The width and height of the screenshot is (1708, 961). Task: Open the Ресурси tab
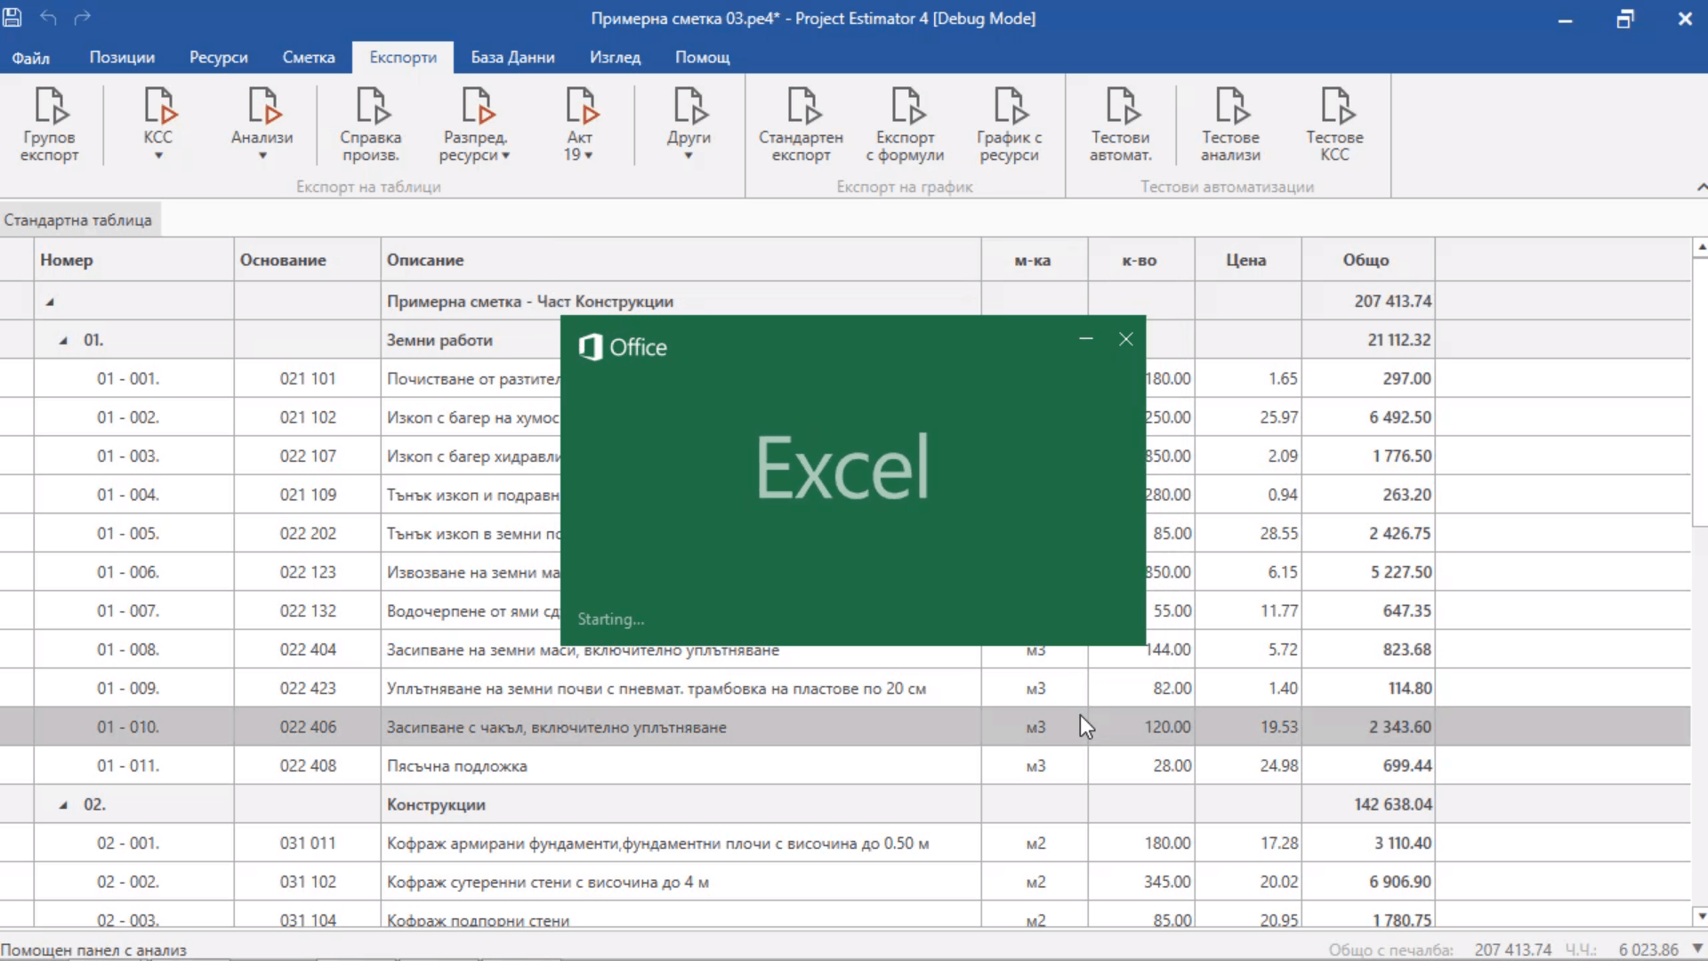[219, 58]
